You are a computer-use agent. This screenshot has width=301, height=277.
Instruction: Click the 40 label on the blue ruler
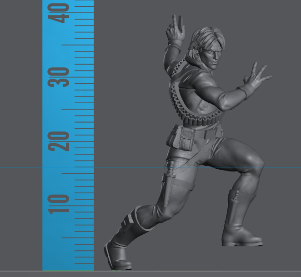(60, 12)
